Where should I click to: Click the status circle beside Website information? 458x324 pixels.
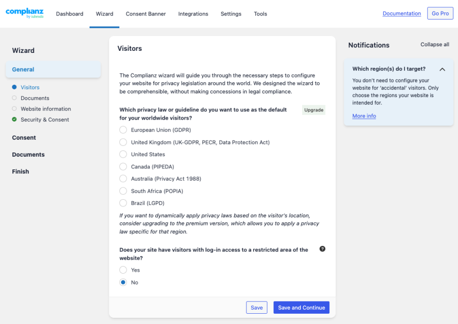tap(14, 109)
